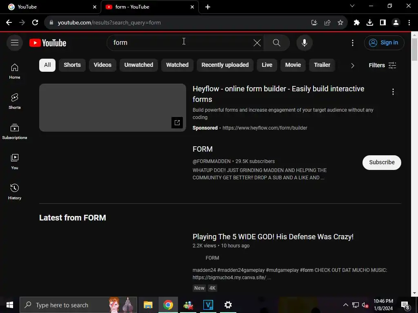Click the YouTube logo
Viewport: 418px width, 313px height.
(48, 43)
